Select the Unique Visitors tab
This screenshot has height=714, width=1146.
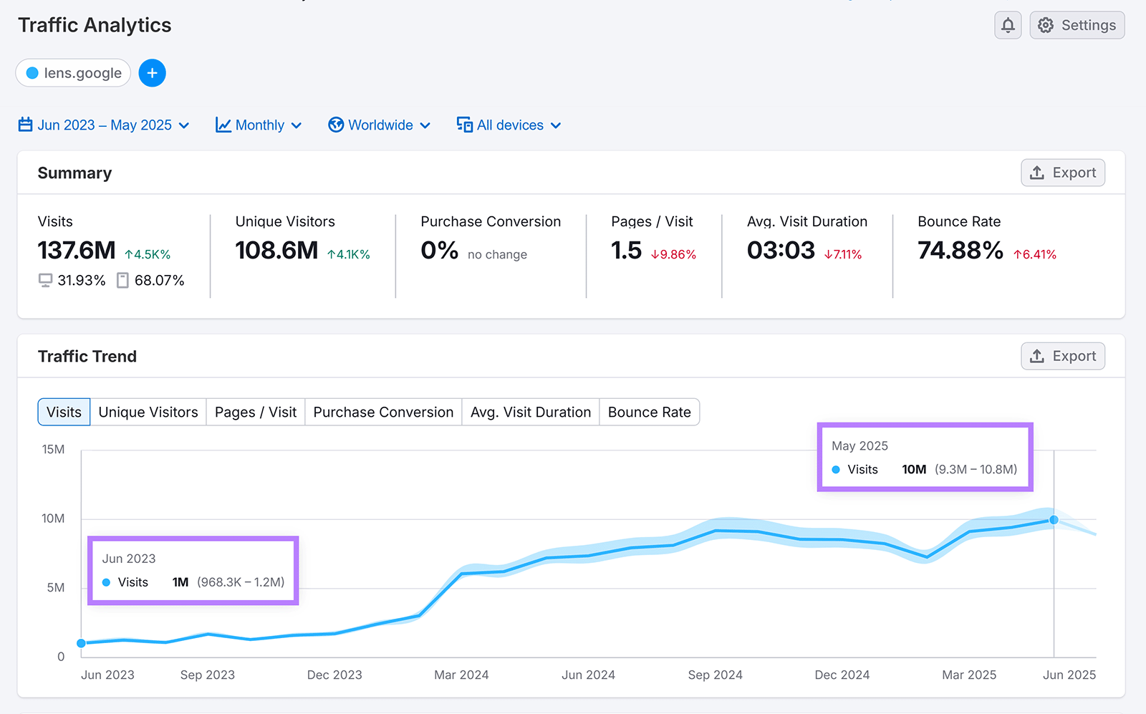pyautogui.click(x=148, y=412)
